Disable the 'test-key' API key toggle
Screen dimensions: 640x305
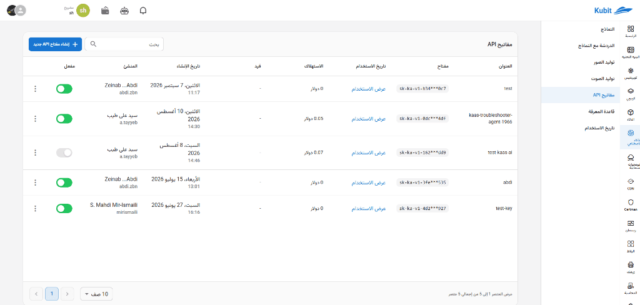[64, 208]
